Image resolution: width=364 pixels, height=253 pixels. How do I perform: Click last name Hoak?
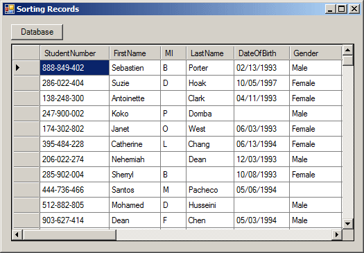click(x=210, y=83)
